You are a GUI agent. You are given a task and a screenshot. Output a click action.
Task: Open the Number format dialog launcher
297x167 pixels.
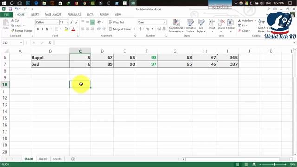[x=165, y=36]
